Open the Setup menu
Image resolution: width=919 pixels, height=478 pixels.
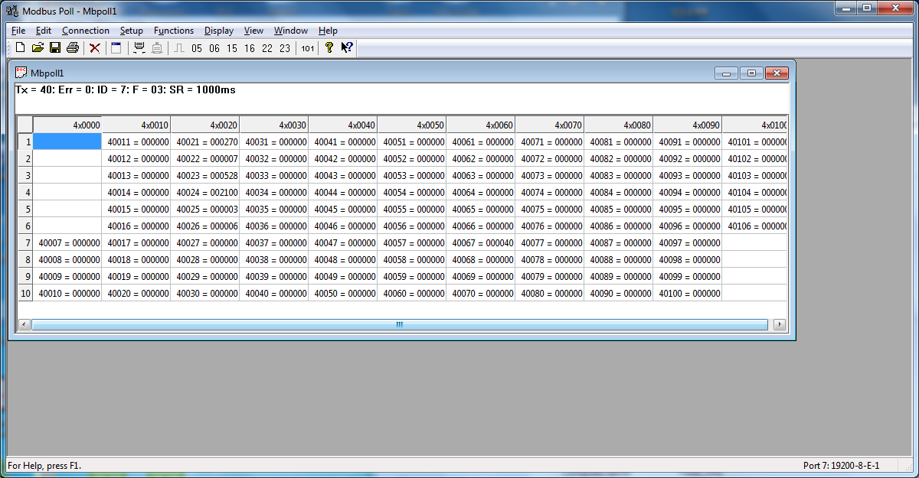coord(132,31)
